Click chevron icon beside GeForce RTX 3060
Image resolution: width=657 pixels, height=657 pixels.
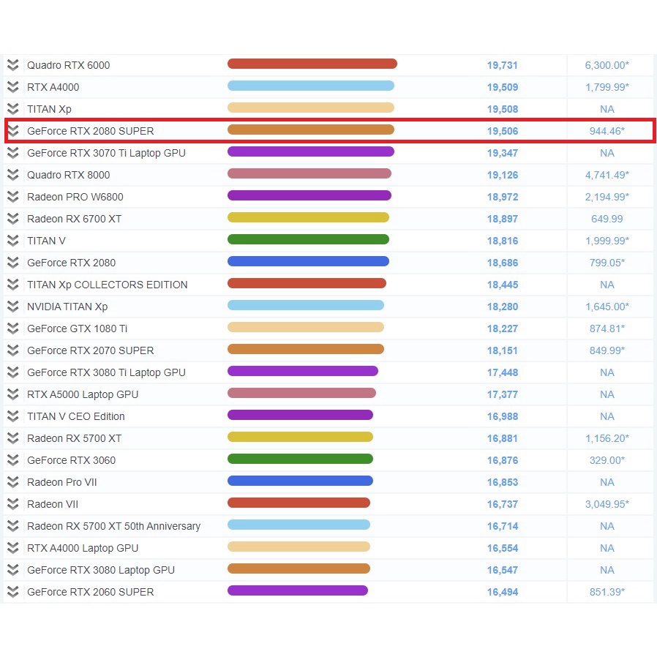(x=13, y=460)
